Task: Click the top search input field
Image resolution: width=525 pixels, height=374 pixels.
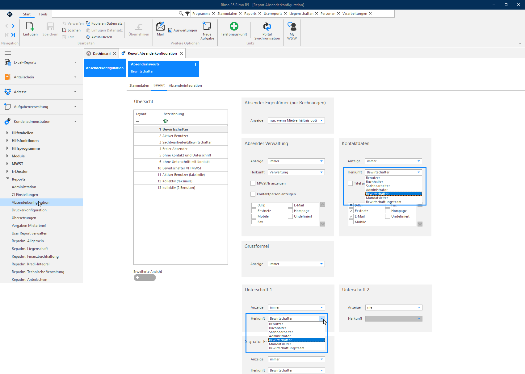Action: tap(115, 14)
